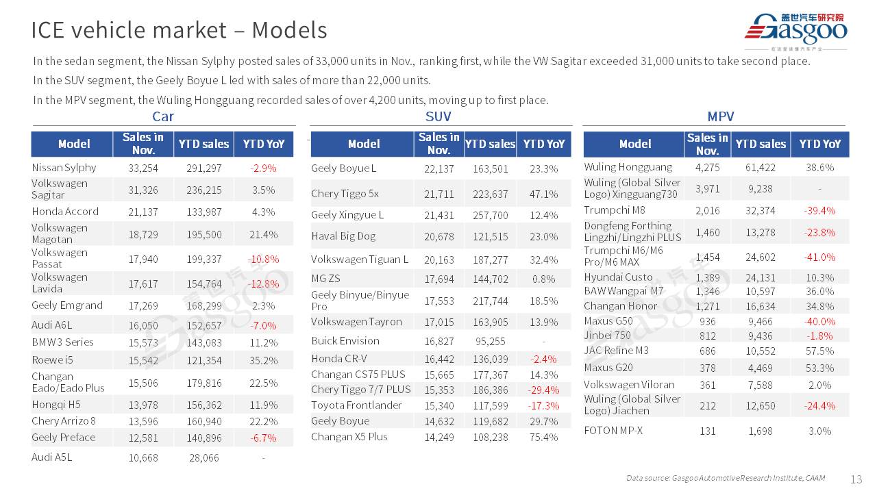Click the Changan X5 Plus entry
This screenshot has width=877, height=493.
pyautogui.click(x=349, y=437)
